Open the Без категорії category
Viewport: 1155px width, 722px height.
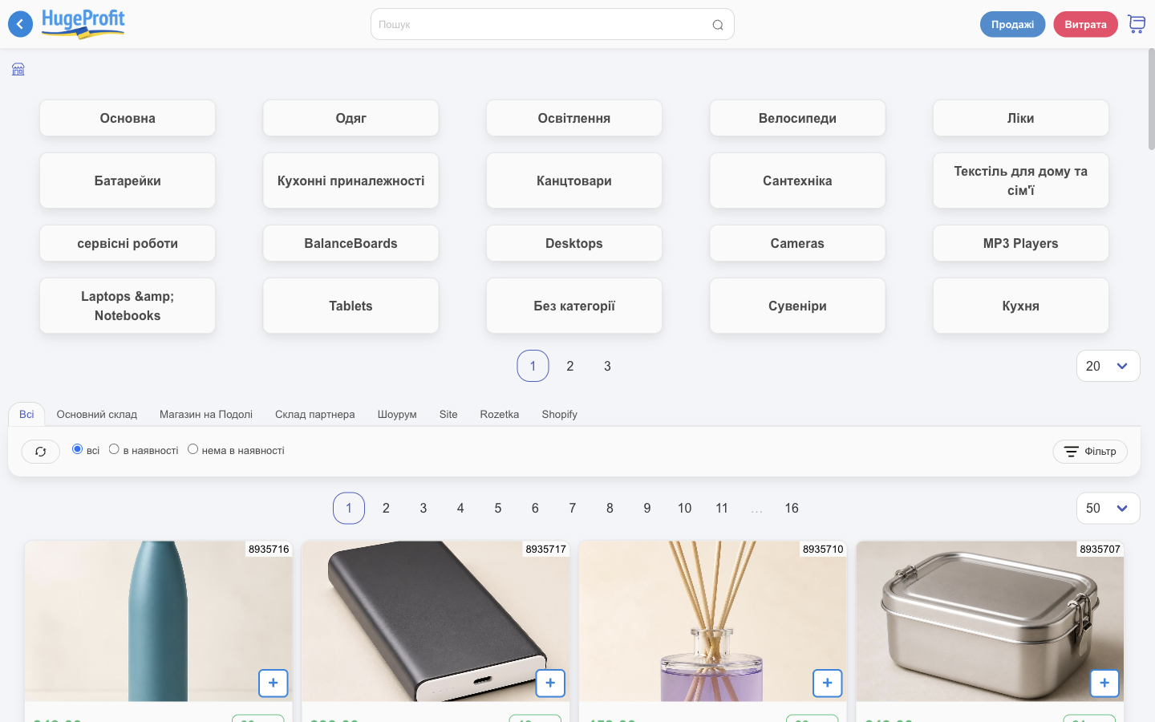tap(574, 306)
